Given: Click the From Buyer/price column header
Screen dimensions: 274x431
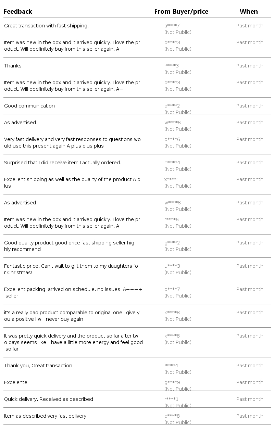Looking at the screenshot, I should (x=181, y=12).
